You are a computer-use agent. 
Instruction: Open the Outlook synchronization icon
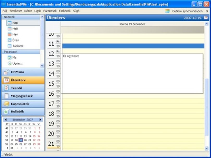167,11
